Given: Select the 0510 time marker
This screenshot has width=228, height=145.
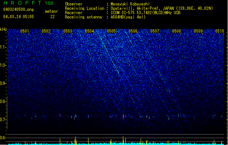Looking at the screenshot, I should click(220, 31).
